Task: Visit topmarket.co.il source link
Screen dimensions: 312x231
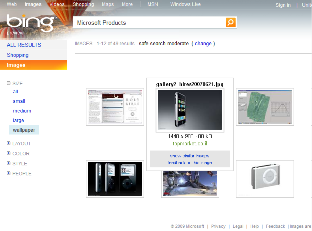Action: (x=190, y=144)
